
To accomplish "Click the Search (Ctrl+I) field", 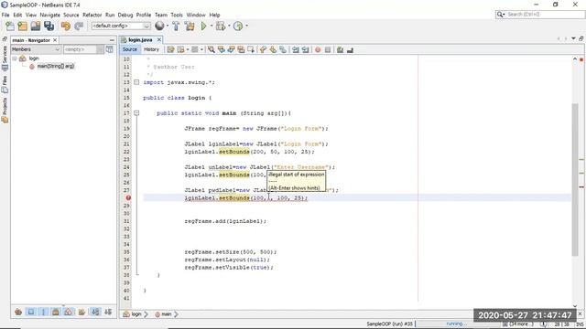I will [539, 15].
